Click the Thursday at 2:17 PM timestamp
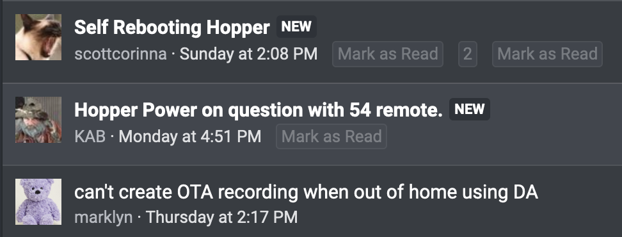This screenshot has width=622, height=237. 222,217
